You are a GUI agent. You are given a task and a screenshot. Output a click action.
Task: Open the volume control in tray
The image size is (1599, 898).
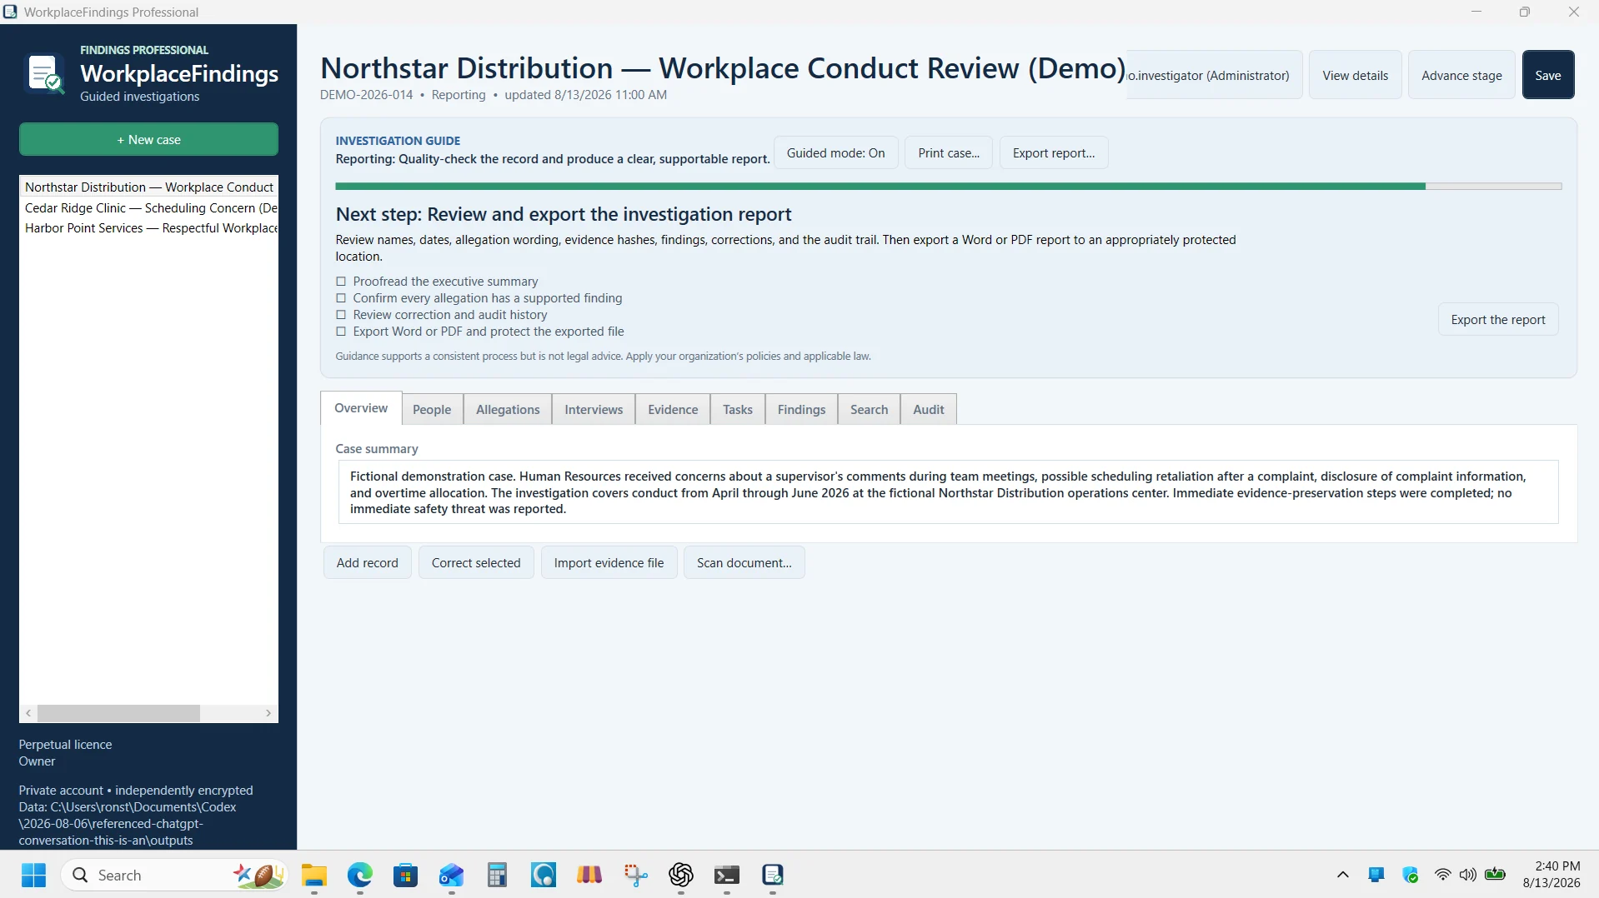(x=1467, y=875)
